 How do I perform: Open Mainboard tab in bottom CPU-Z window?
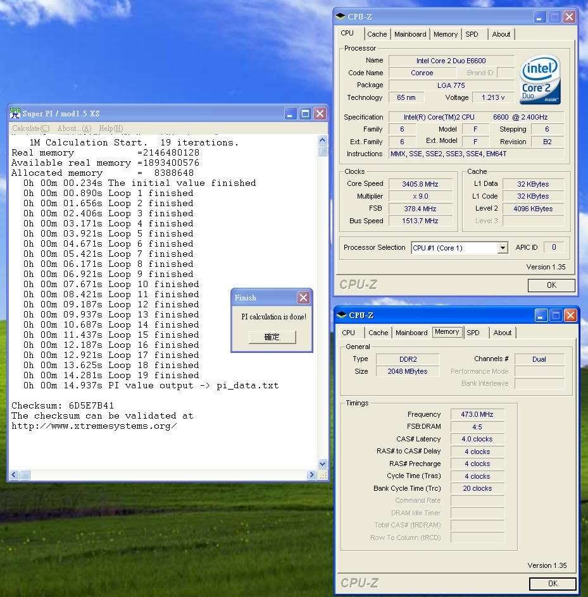pyautogui.click(x=411, y=333)
